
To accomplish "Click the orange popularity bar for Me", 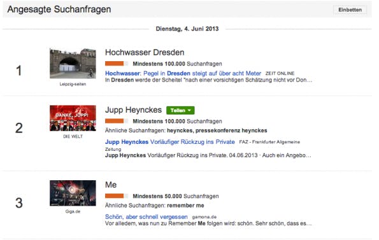I will click(117, 196).
